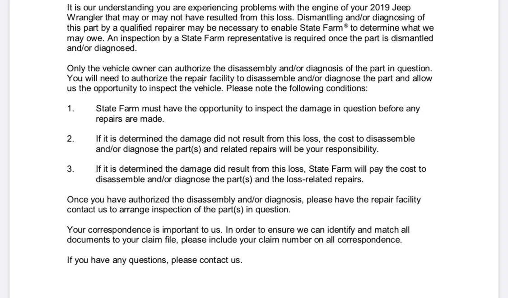The width and height of the screenshot is (508, 298).
Task: Click the registered trademark symbol after State Farm
Action: pos(346,26)
